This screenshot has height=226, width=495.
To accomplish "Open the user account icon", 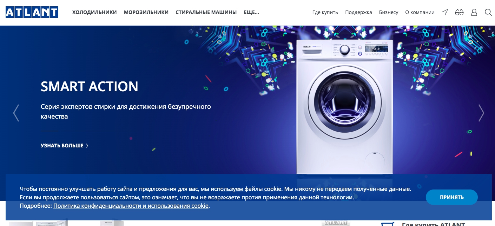I will coord(474,12).
